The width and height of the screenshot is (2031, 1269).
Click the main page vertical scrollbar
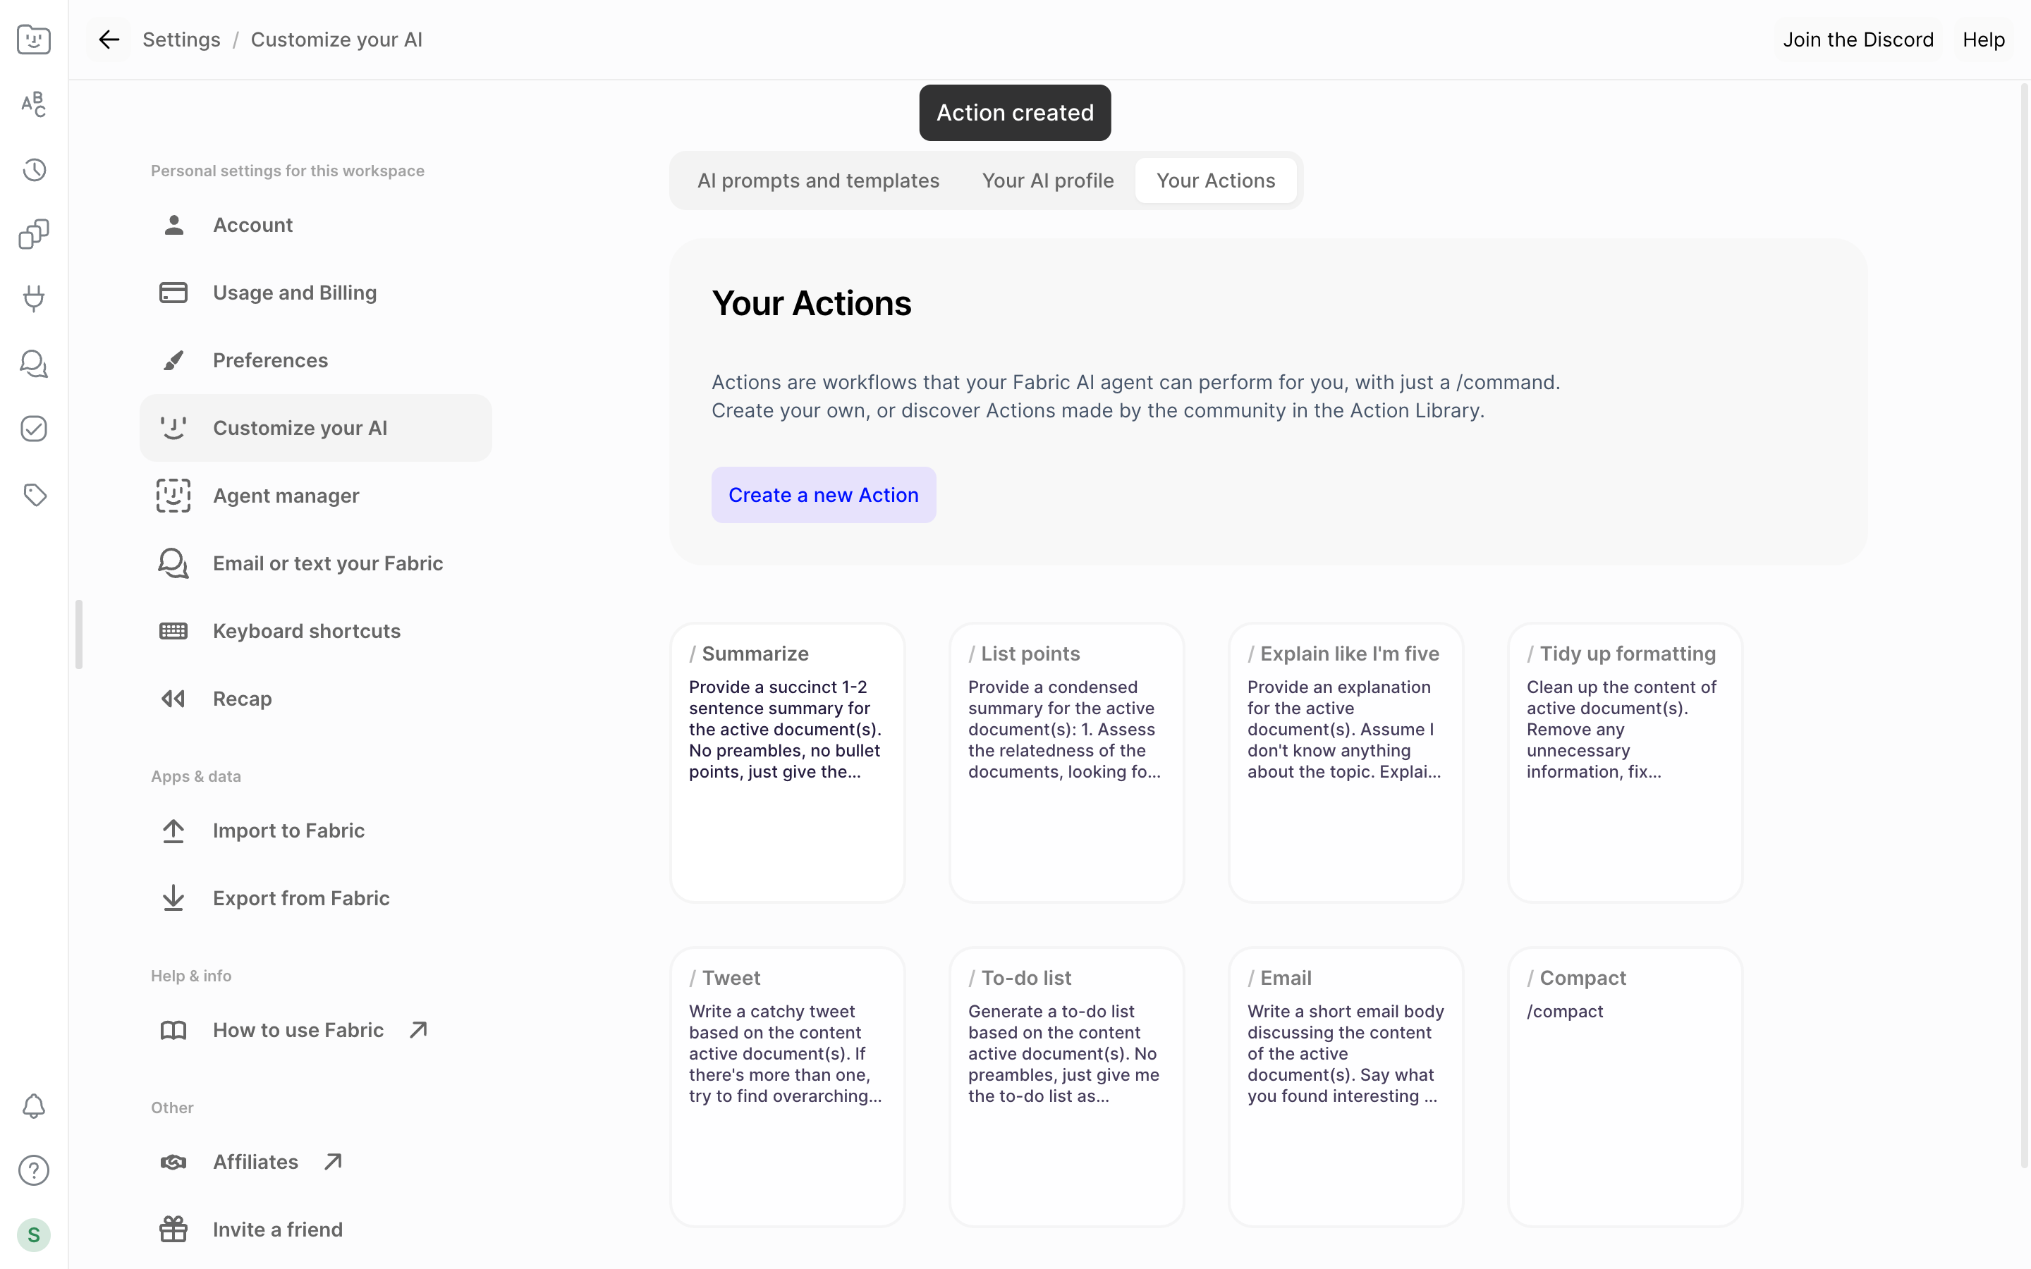click(2024, 625)
